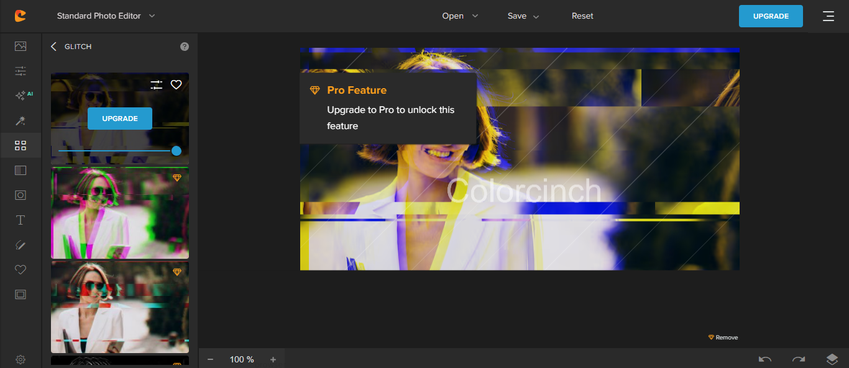This screenshot has height=368, width=849.
Task: Open the Favorites heart panel in sidebar
Action: click(21, 269)
